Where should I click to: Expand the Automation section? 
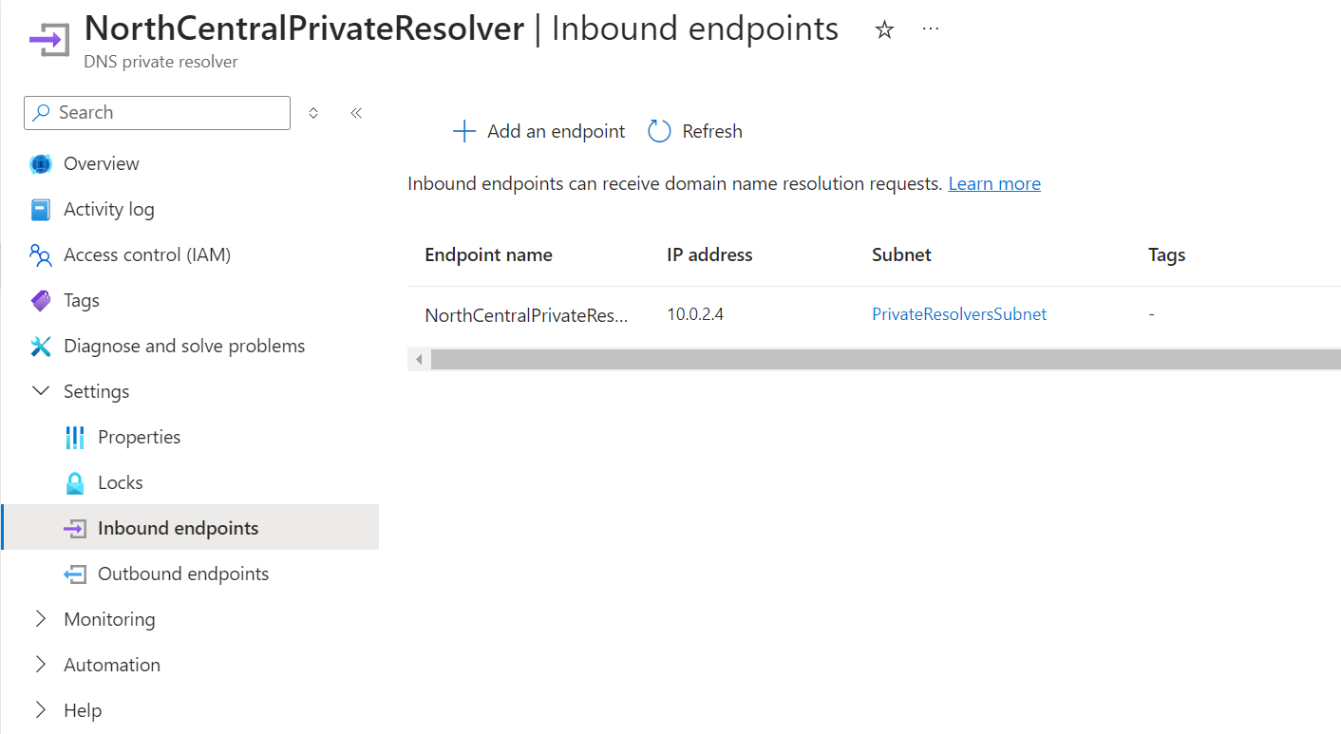[41, 665]
